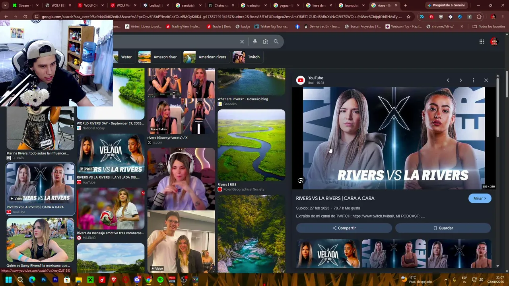Switch to the traductor tab
This screenshot has width=509, height=286.
254,6
